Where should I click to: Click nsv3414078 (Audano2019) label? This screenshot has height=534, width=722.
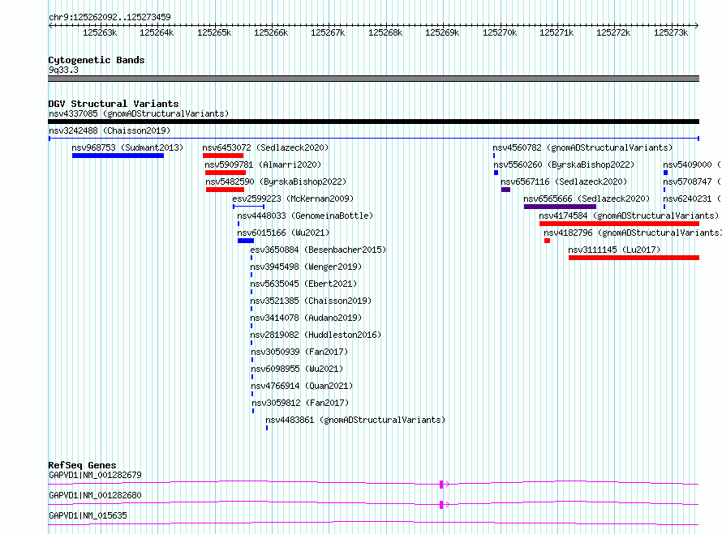(x=306, y=318)
